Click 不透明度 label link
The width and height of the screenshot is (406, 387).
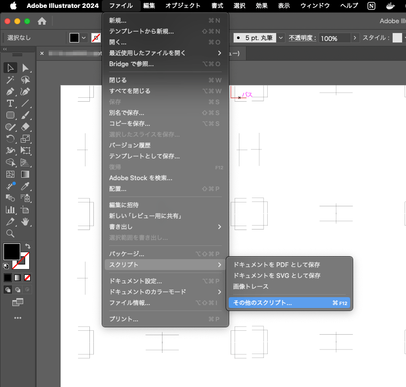(x=302, y=38)
